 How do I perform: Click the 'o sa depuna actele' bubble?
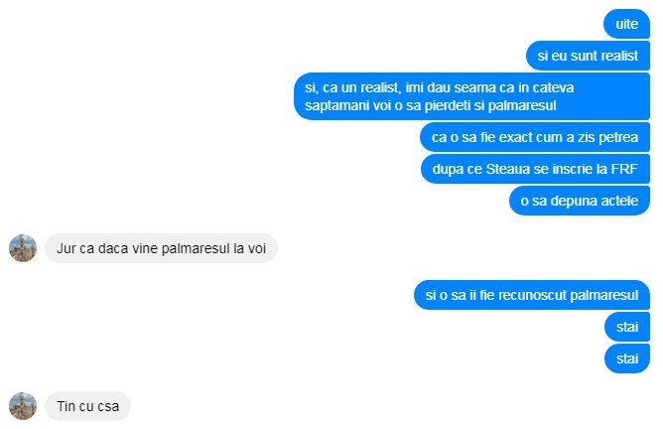[580, 201]
